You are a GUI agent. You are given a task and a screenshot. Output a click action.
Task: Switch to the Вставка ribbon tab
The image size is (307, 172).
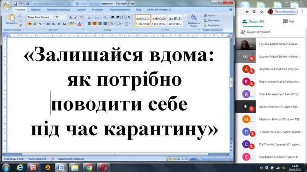[x=36, y=9]
